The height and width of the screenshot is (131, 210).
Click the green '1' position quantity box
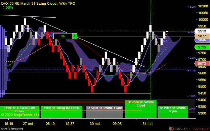pyautogui.click(x=75, y=36)
